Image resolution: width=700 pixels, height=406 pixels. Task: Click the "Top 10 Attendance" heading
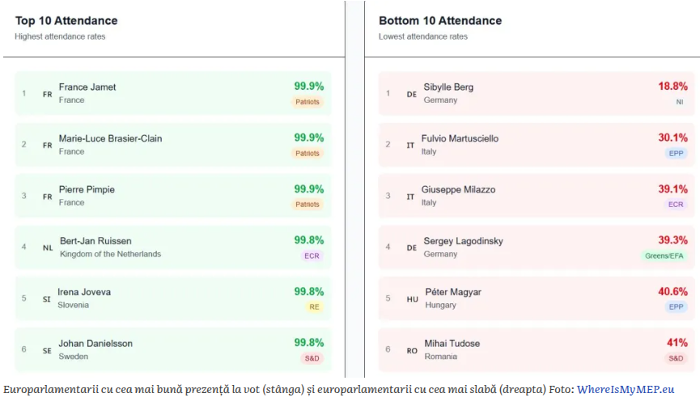point(66,21)
